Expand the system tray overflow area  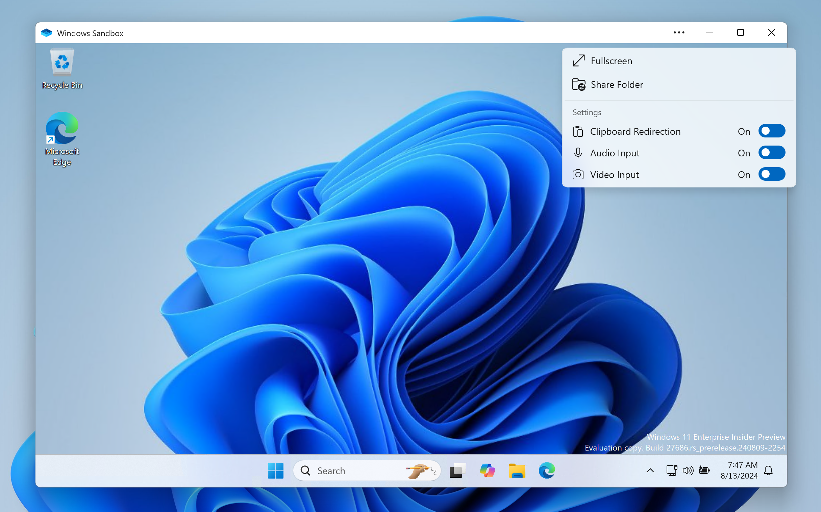coord(649,470)
